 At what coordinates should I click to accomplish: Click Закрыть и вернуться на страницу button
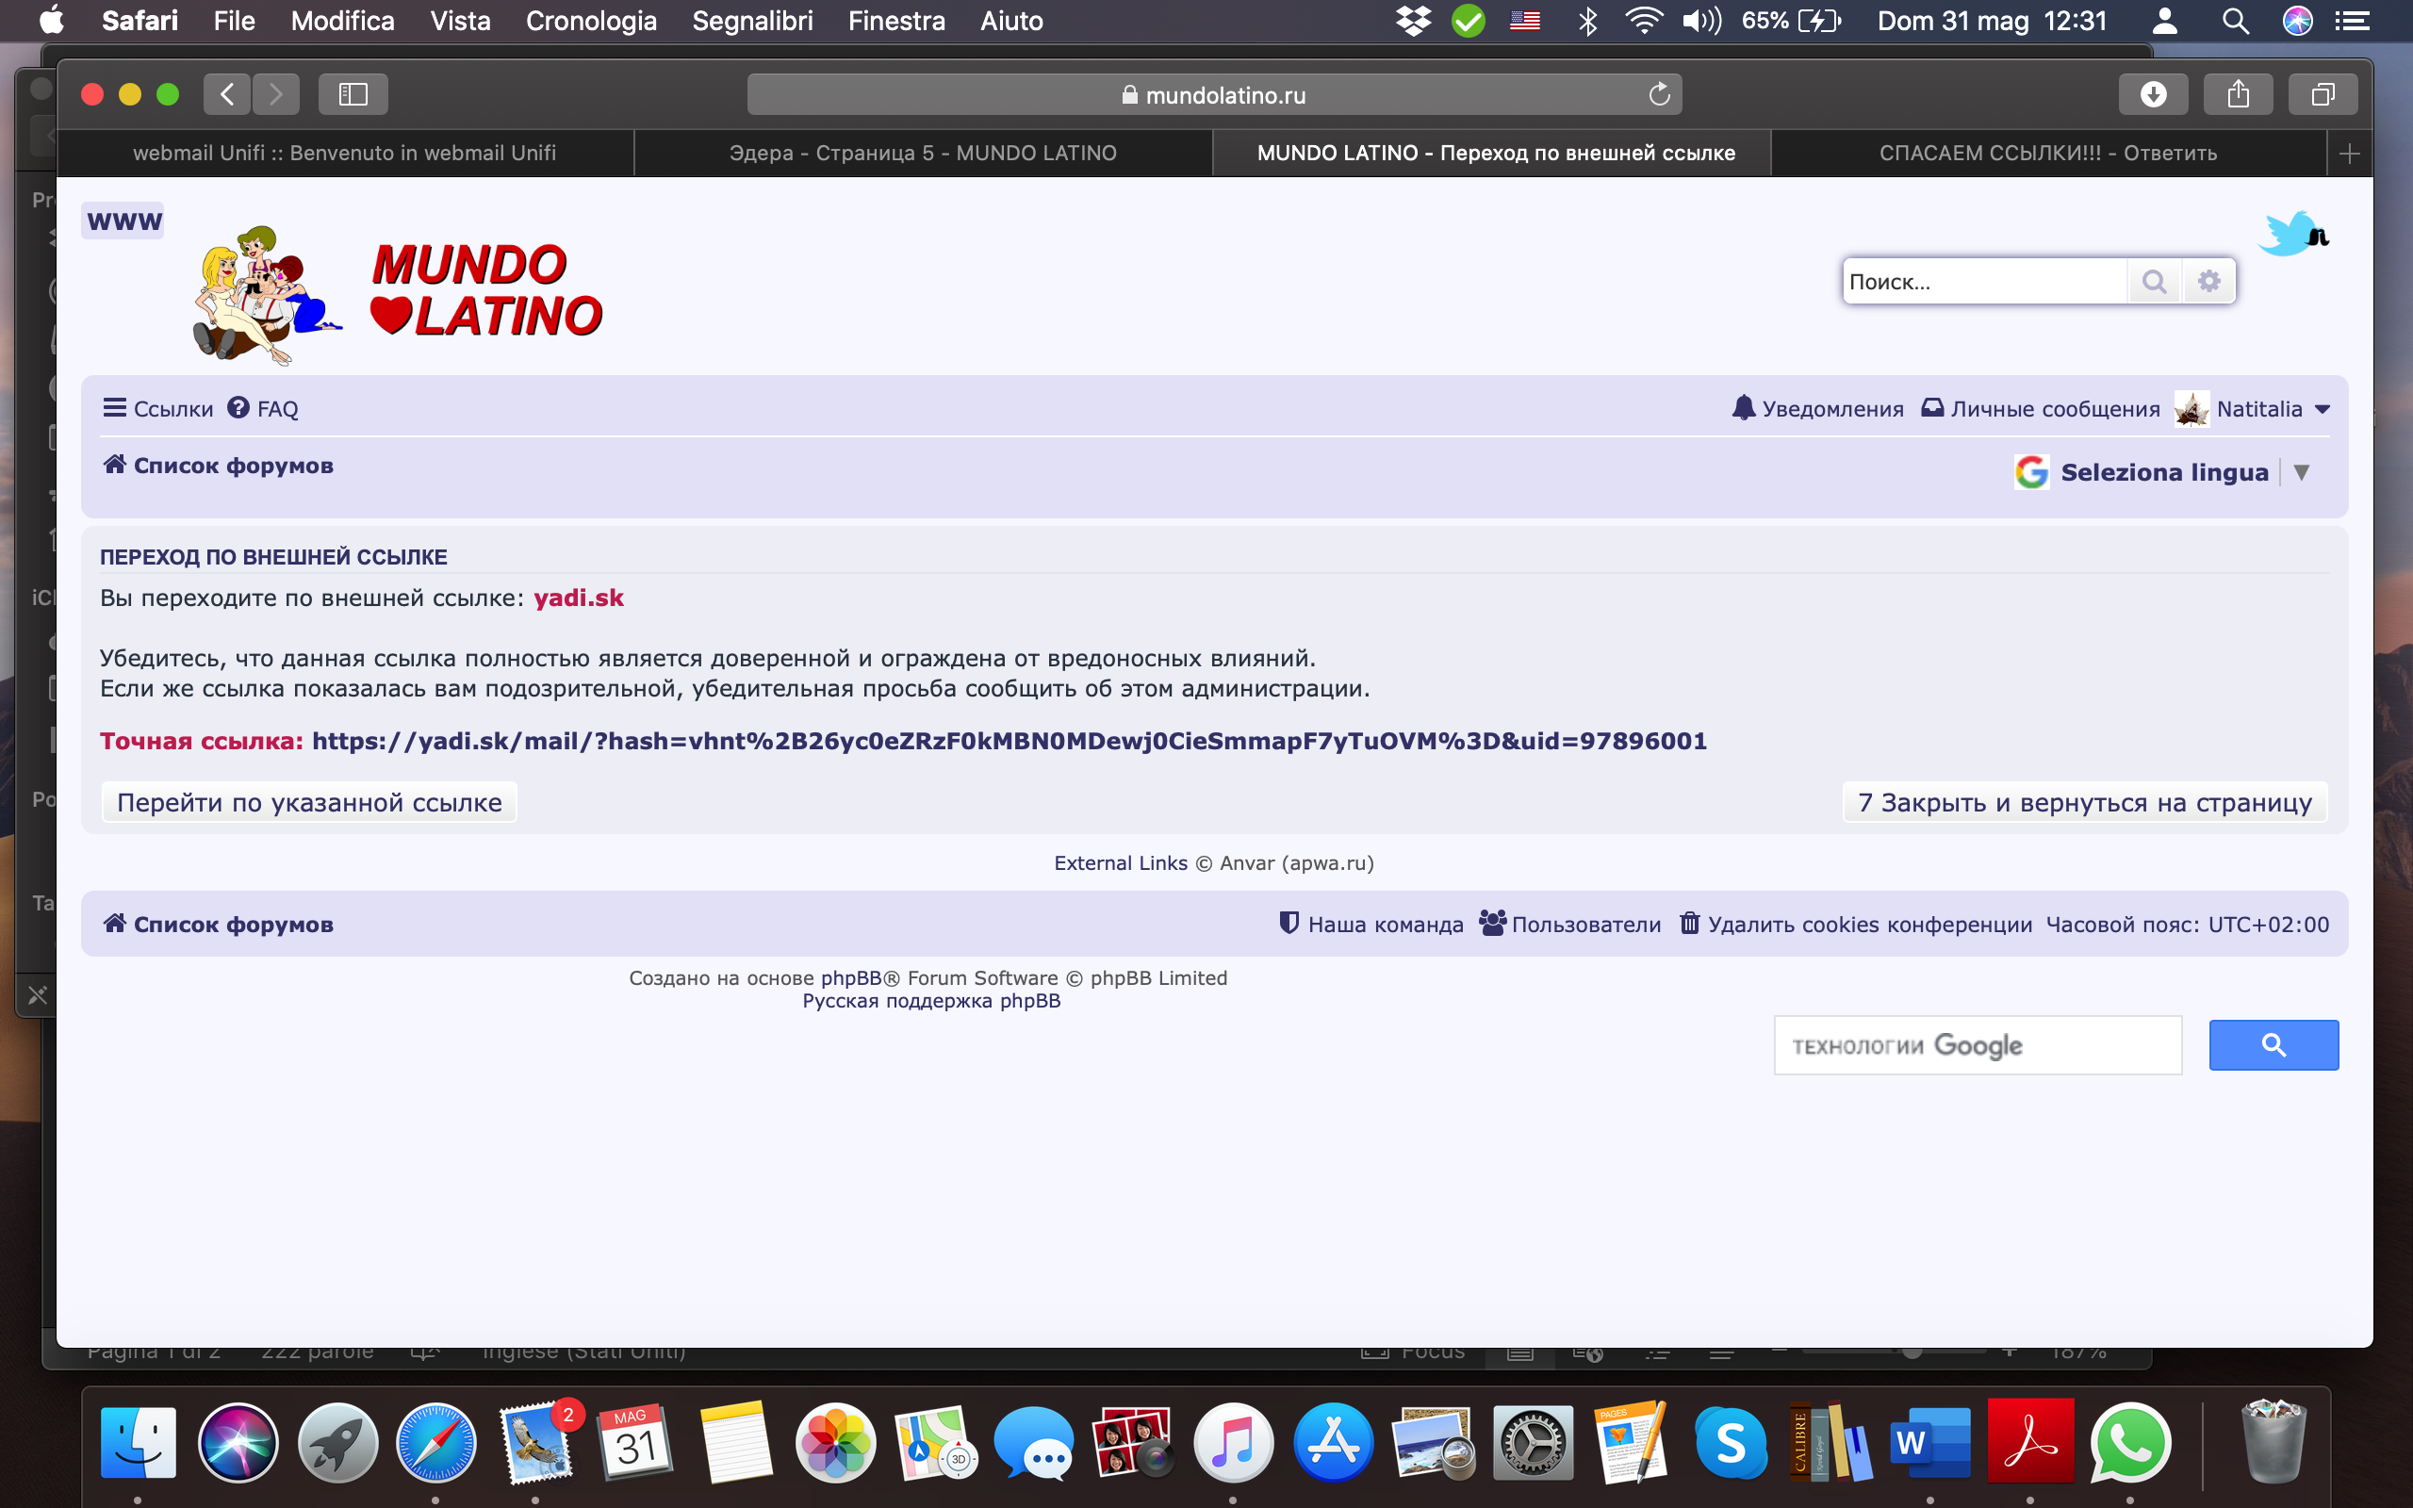(2084, 803)
